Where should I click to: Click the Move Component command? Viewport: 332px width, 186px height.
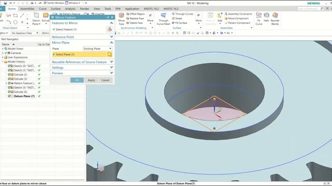click(237, 19)
